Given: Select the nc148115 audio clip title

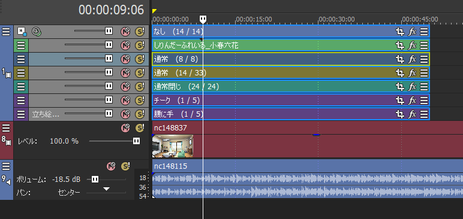Looking at the screenshot, I should pos(171,166).
